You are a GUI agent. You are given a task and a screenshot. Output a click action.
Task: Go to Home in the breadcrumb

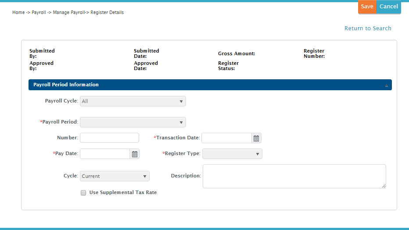18,13
